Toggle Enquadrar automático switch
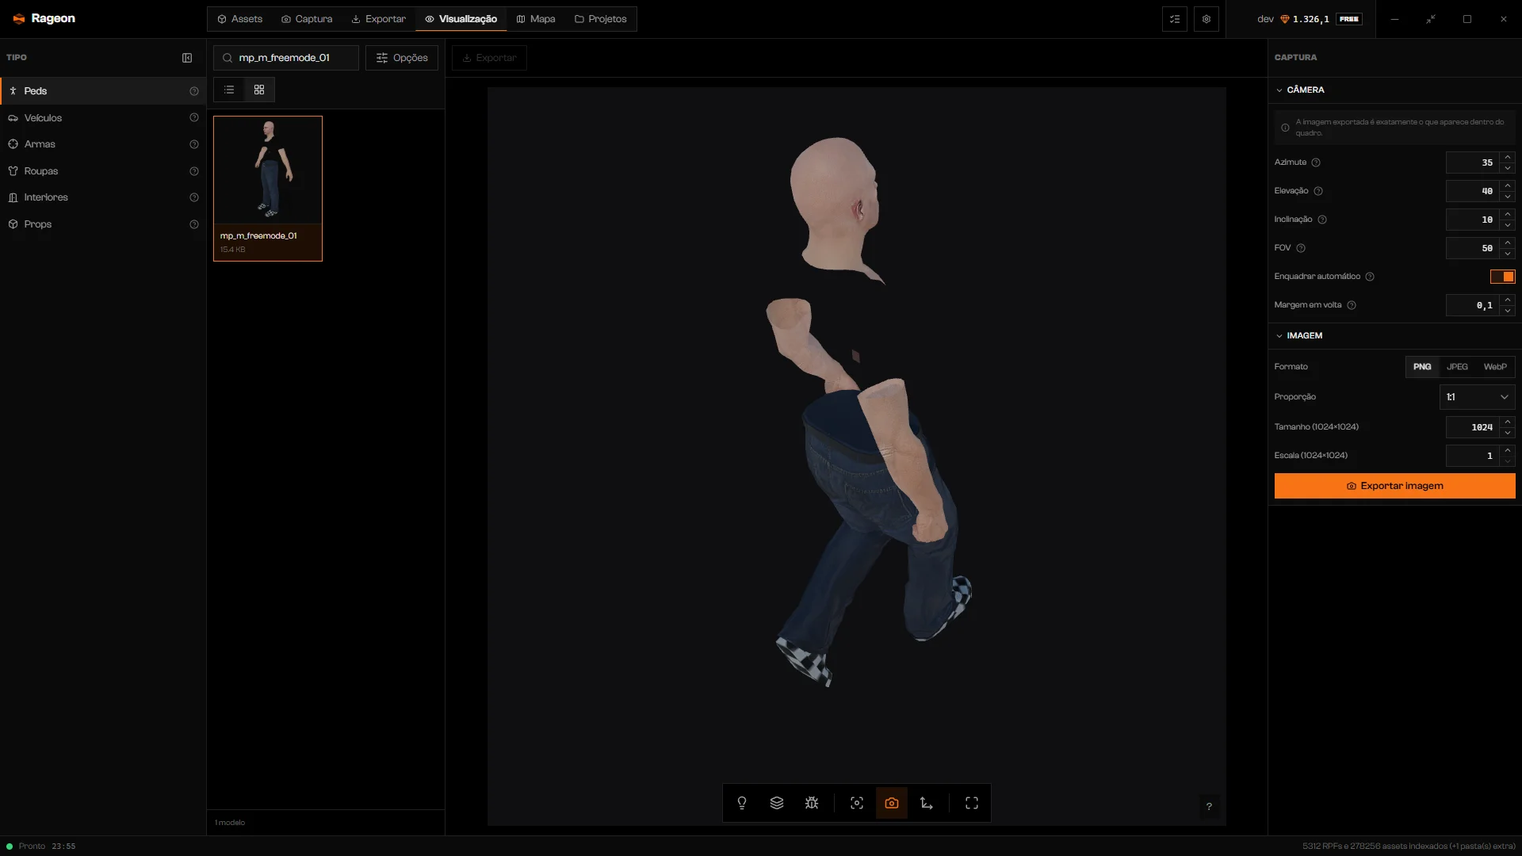 [x=1502, y=277]
